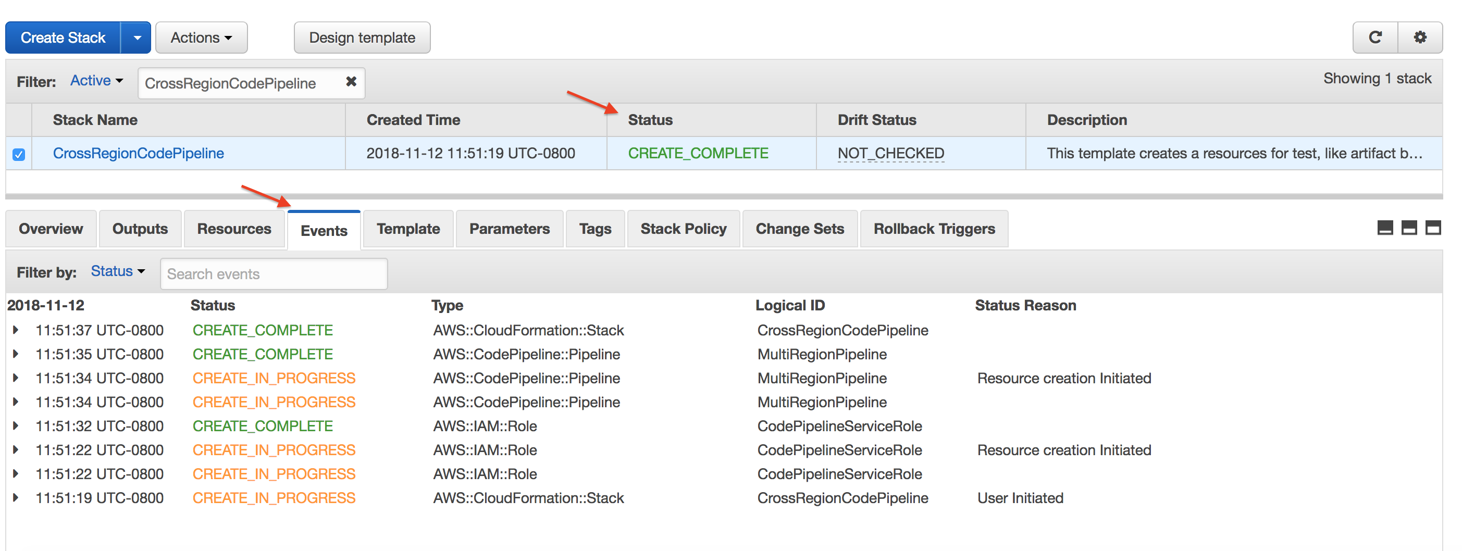Refresh the stack list
This screenshot has height=551, width=1462.
(1375, 37)
